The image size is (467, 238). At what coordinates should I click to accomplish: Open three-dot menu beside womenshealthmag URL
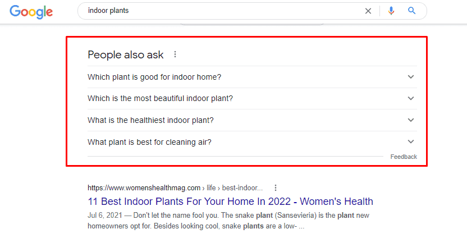pyautogui.click(x=276, y=187)
